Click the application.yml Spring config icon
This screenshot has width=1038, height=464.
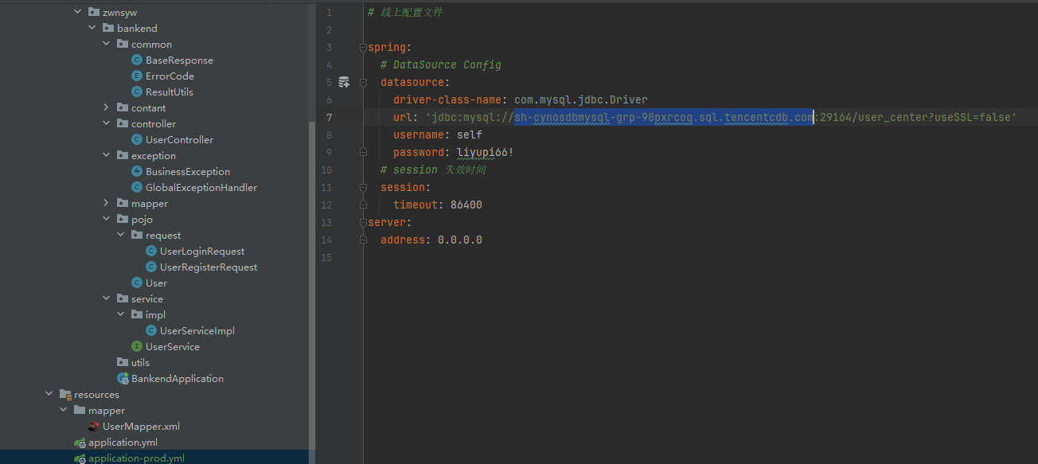(x=80, y=442)
